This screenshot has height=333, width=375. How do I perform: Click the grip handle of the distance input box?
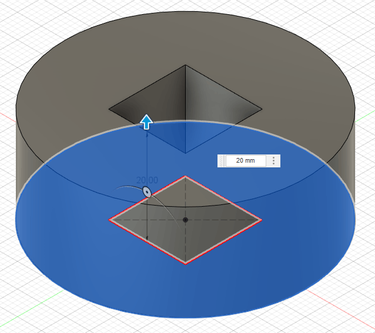tap(221, 161)
